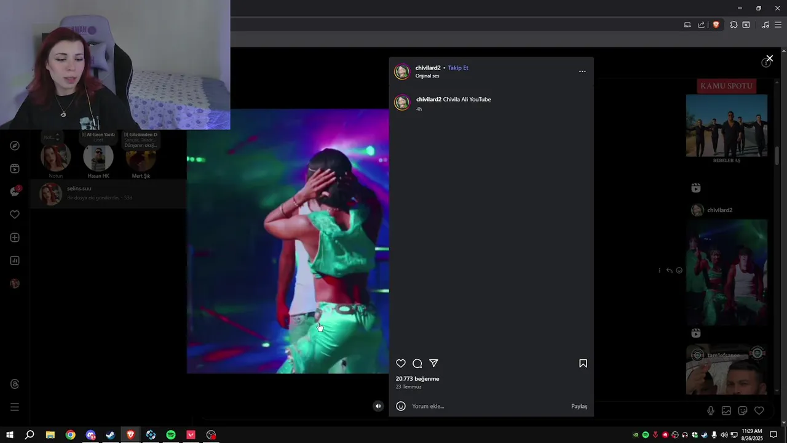Image resolution: width=787 pixels, height=443 pixels.
Task: Follow the account via 'Takip Et'
Action: [458, 68]
